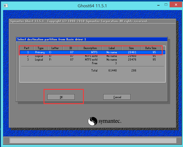Click the Data Size column header
The width and height of the screenshot is (183, 147).
coord(151,48)
